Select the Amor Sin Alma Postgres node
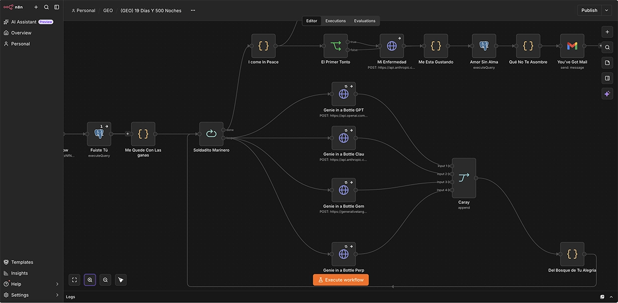 tap(484, 46)
